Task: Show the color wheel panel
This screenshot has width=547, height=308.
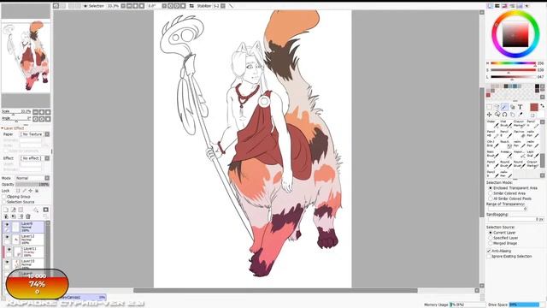Action: [490, 6]
